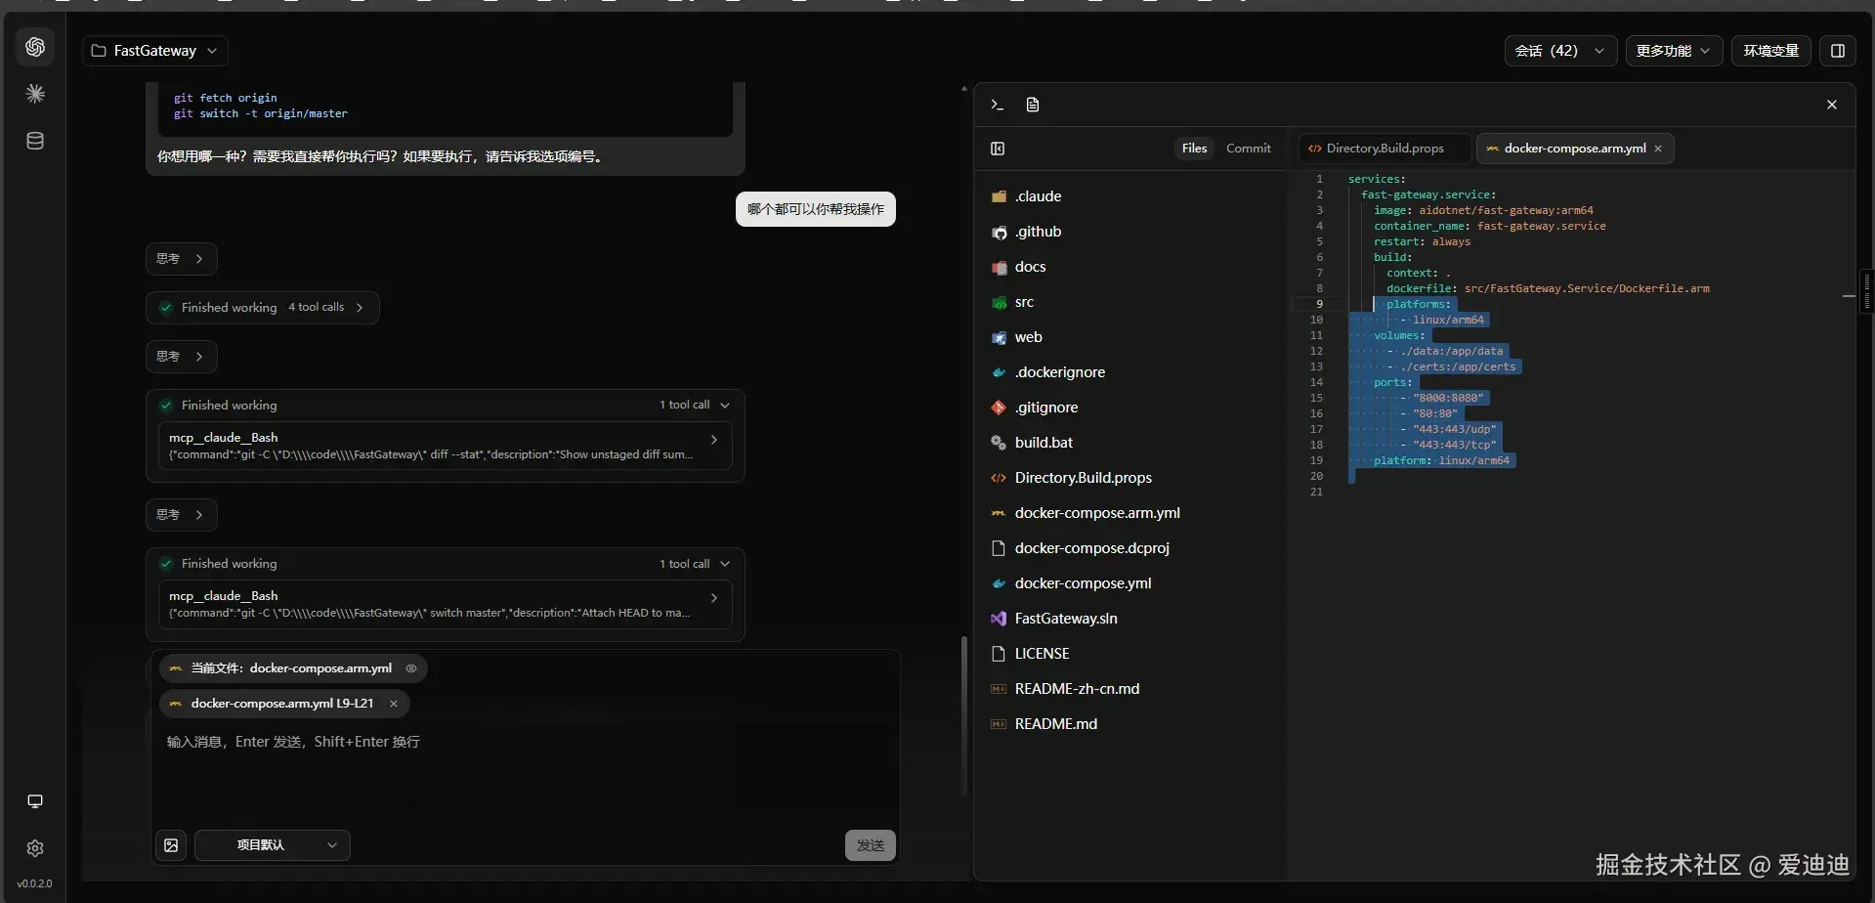This screenshot has width=1875, height=903.
Task: Collapse the file tree sidebar toggle
Action: tap(998, 149)
